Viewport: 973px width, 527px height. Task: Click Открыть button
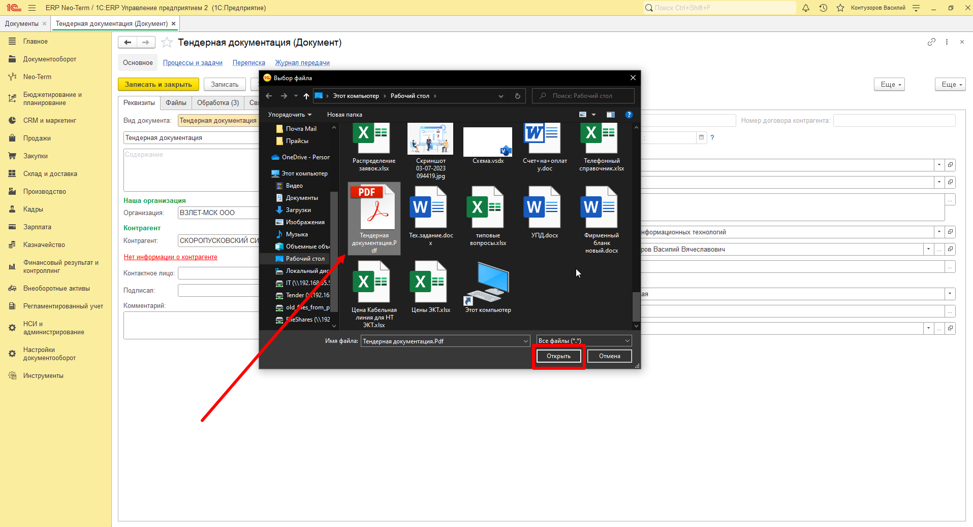(x=559, y=356)
